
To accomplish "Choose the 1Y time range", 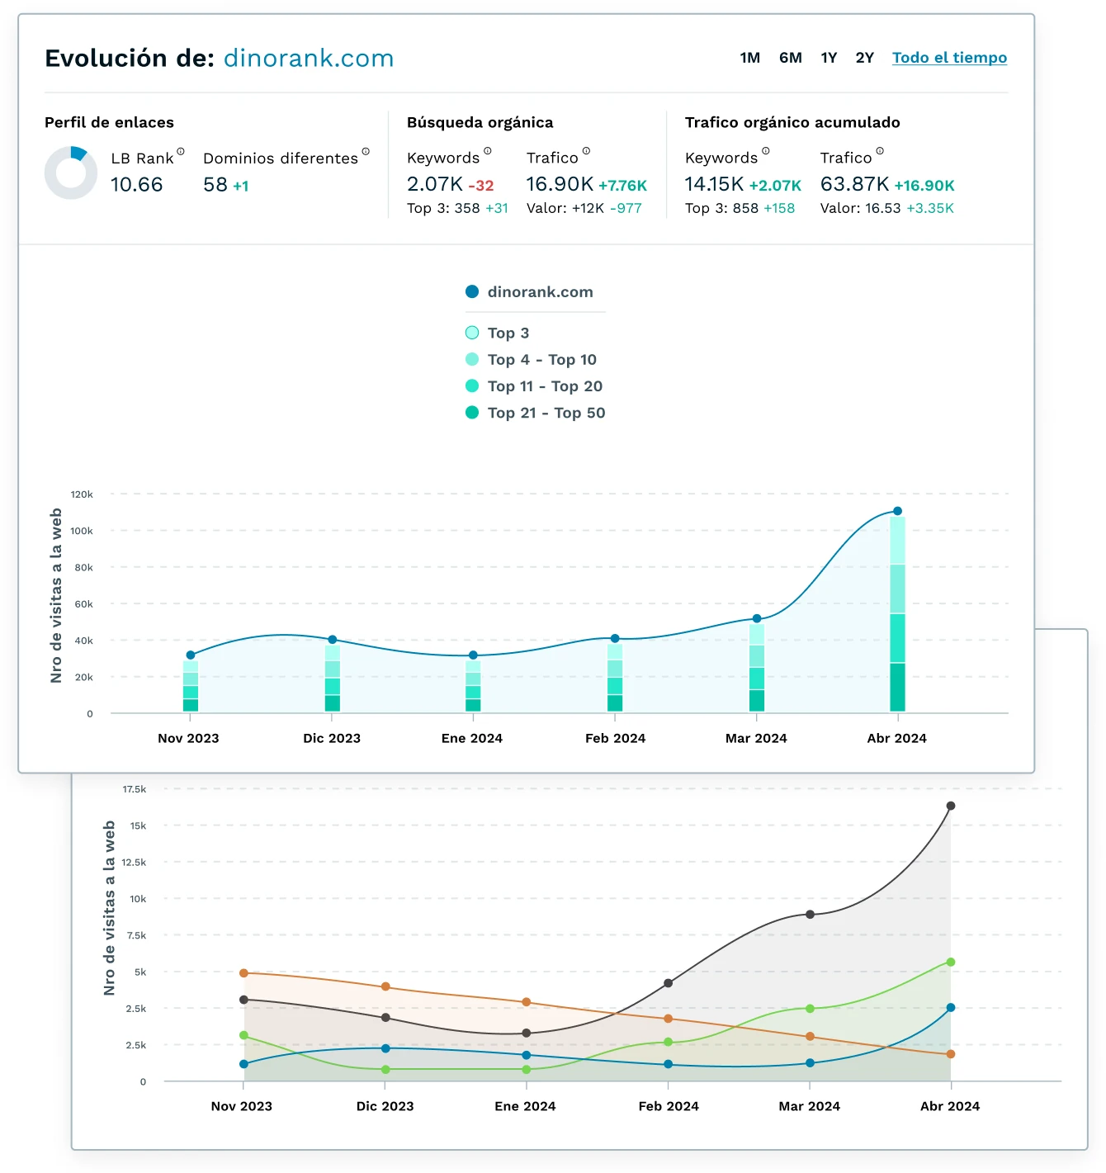I will (829, 58).
